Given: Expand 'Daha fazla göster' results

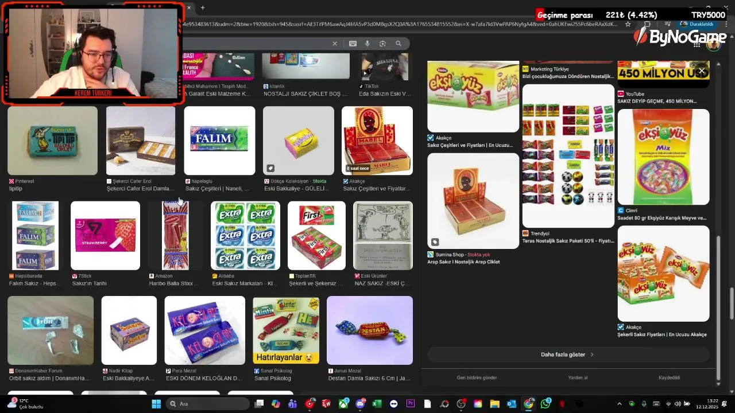Looking at the screenshot, I should (x=567, y=354).
